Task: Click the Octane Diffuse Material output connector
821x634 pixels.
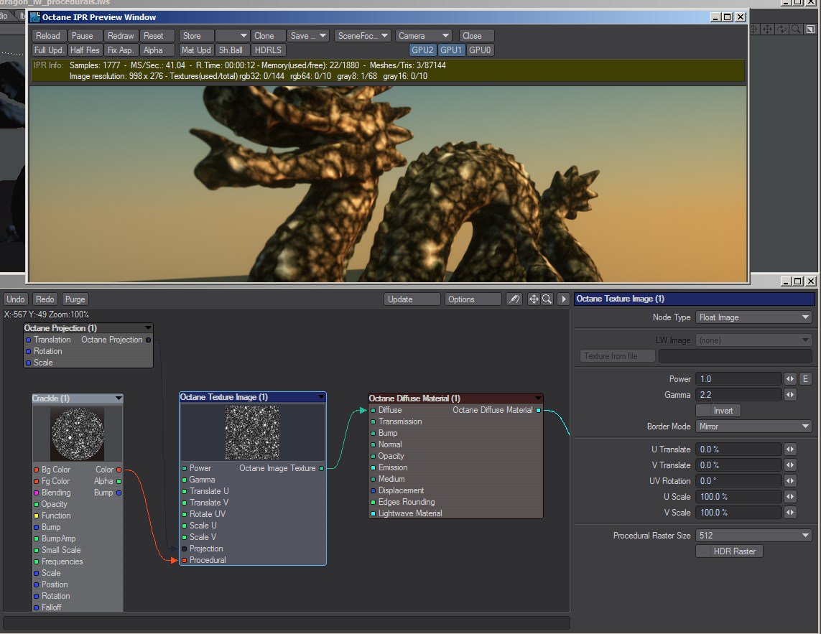Action: (x=538, y=410)
